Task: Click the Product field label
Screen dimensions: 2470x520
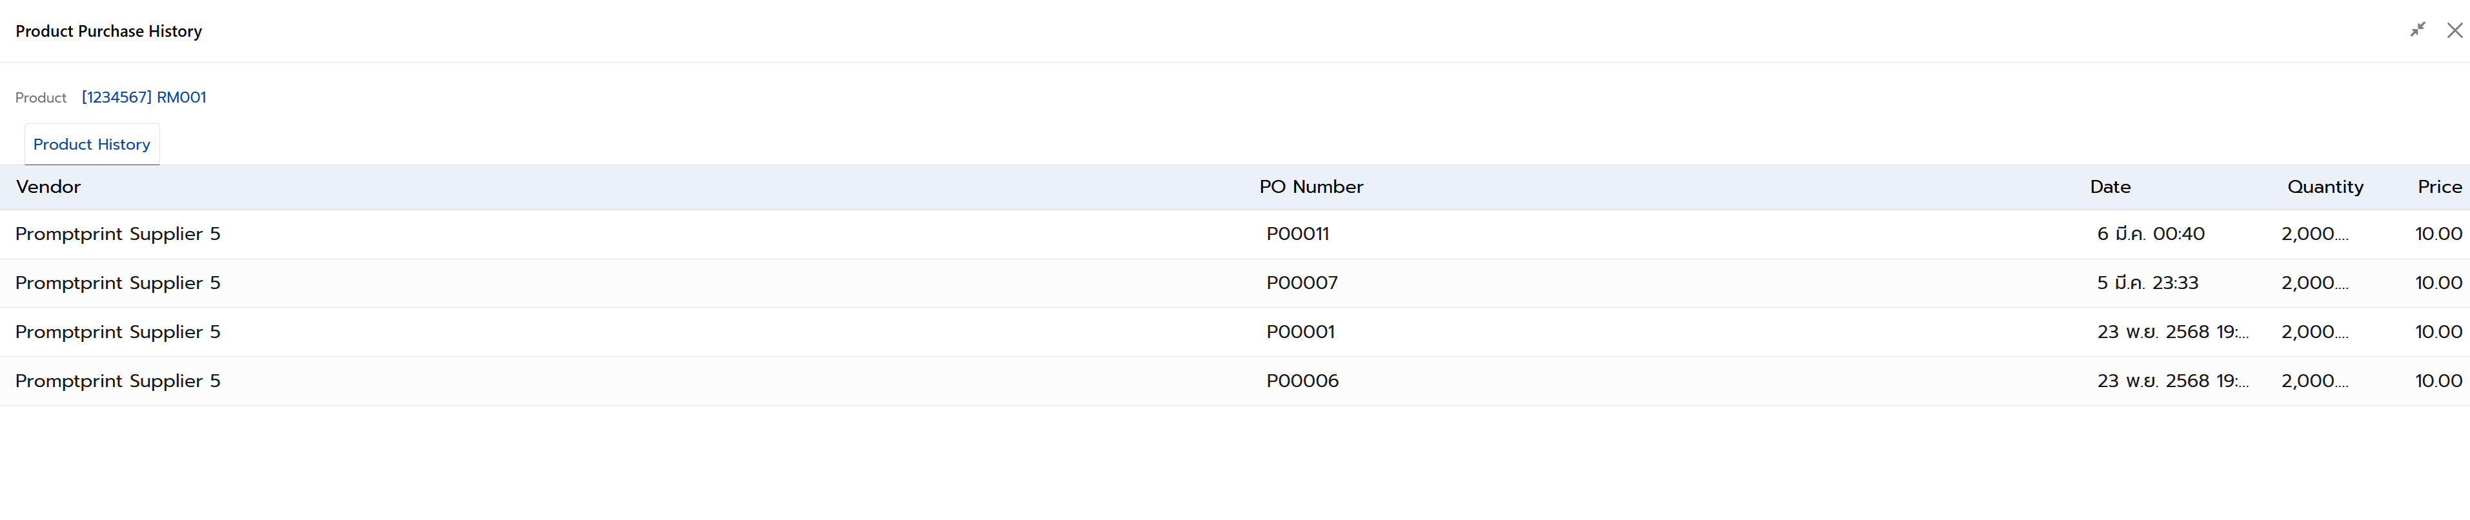Action: 41,97
